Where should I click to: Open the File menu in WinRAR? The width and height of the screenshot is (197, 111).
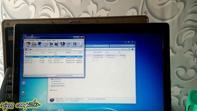[x=26, y=40]
